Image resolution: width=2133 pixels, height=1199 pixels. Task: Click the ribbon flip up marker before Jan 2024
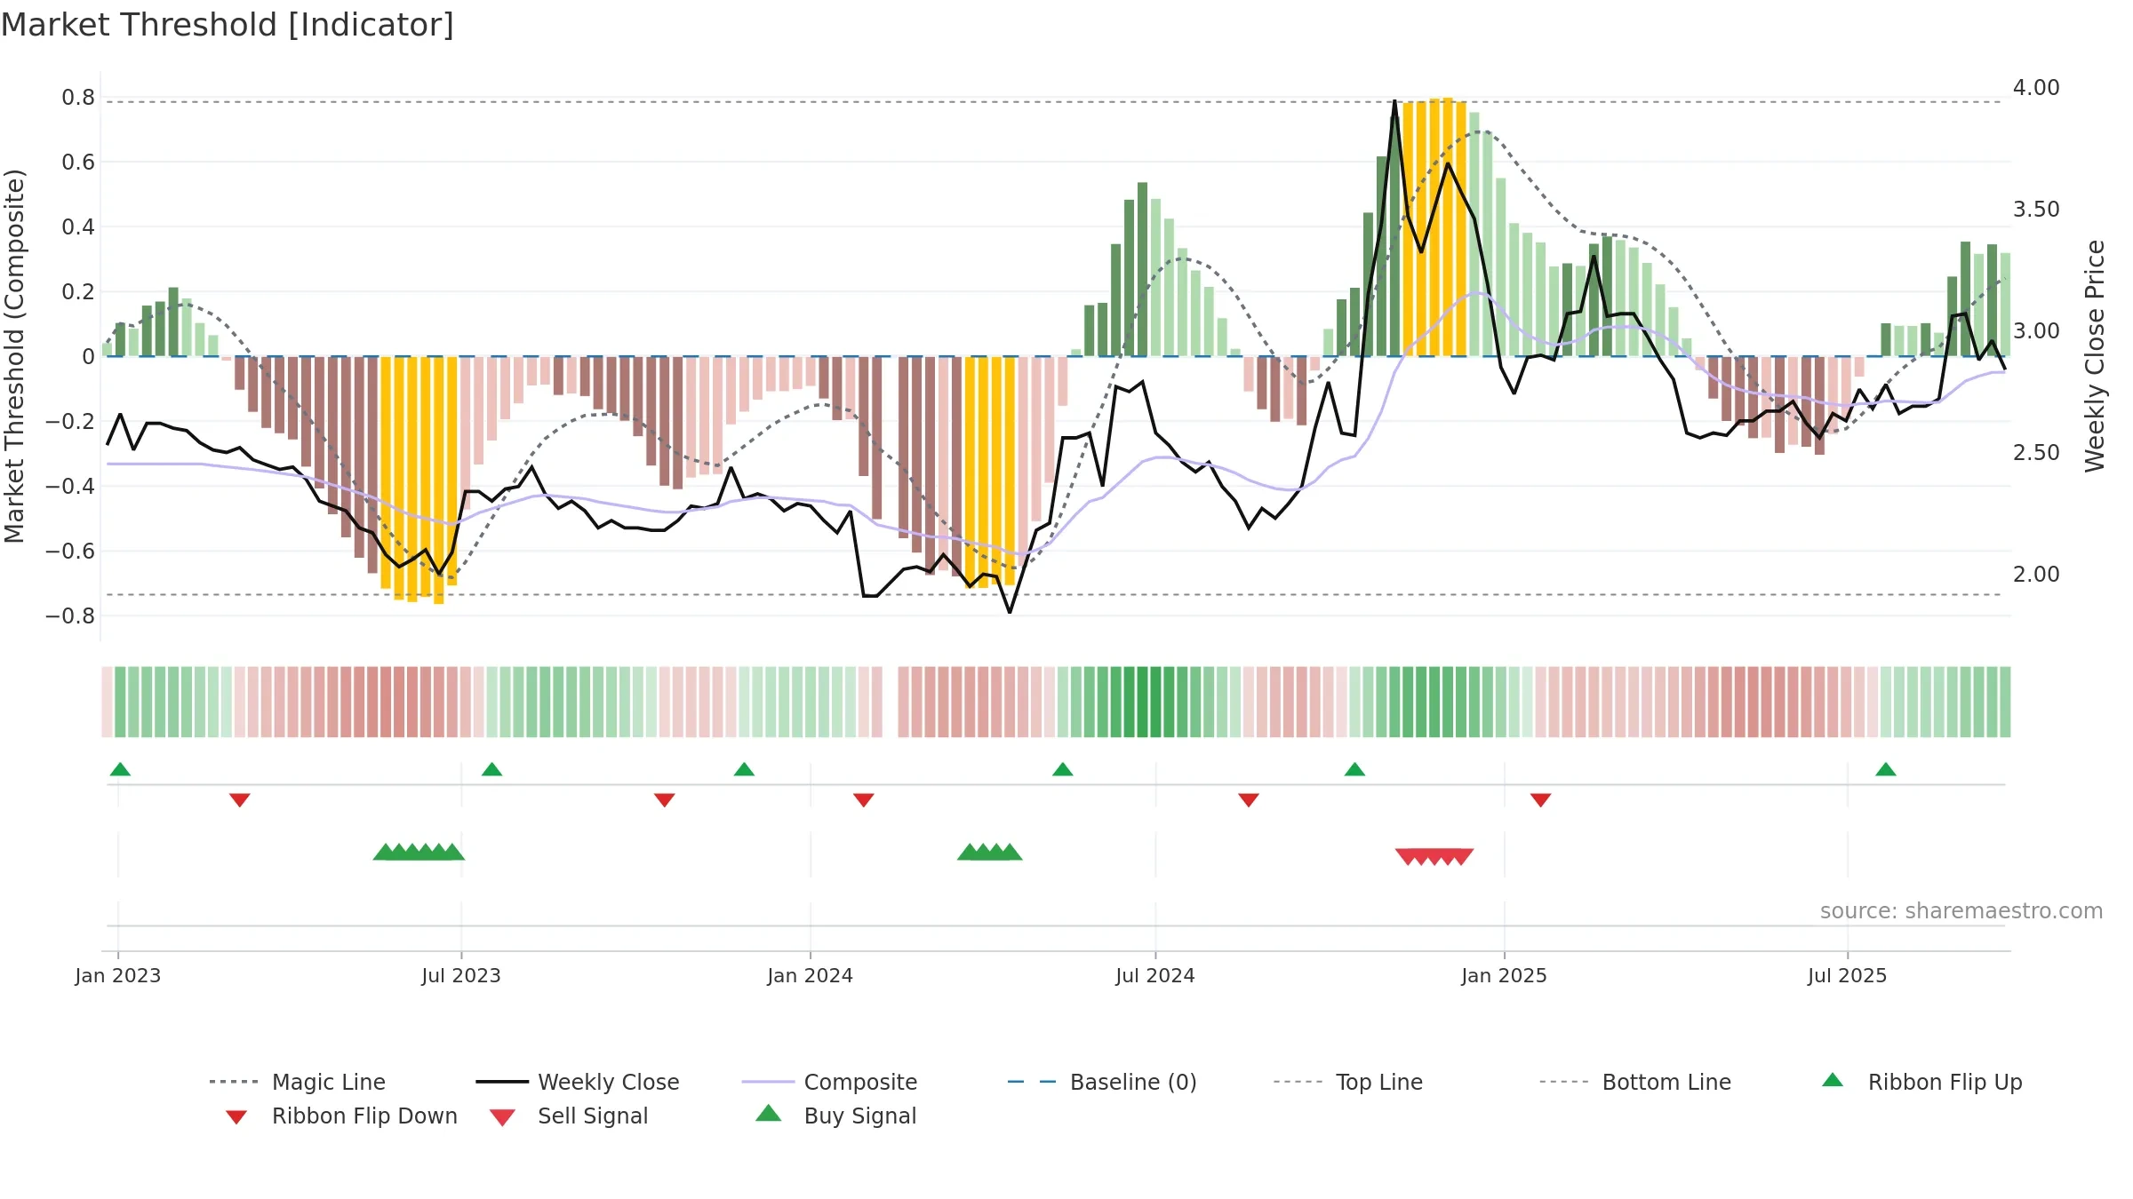pyautogui.click(x=744, y=769)
